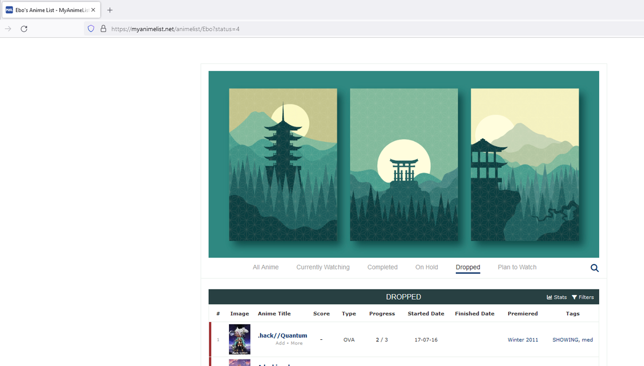Open the .hack//Quantum cover thumbnail
644x366 pixels.
click(239, 339)
